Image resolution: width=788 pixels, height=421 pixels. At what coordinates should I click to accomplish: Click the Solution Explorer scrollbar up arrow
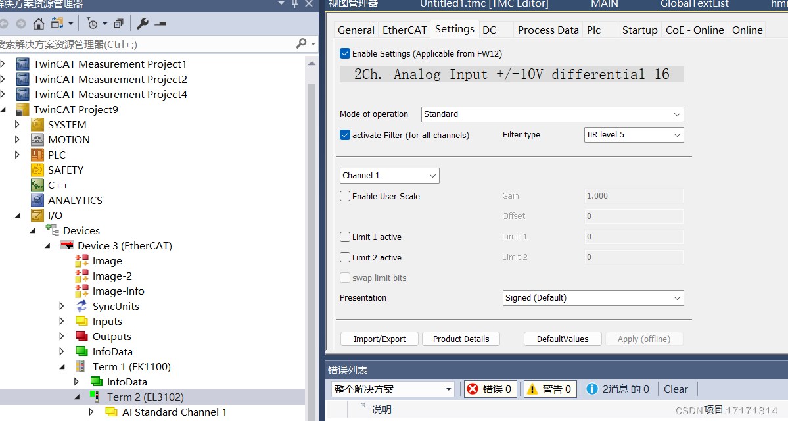(312, 63)
